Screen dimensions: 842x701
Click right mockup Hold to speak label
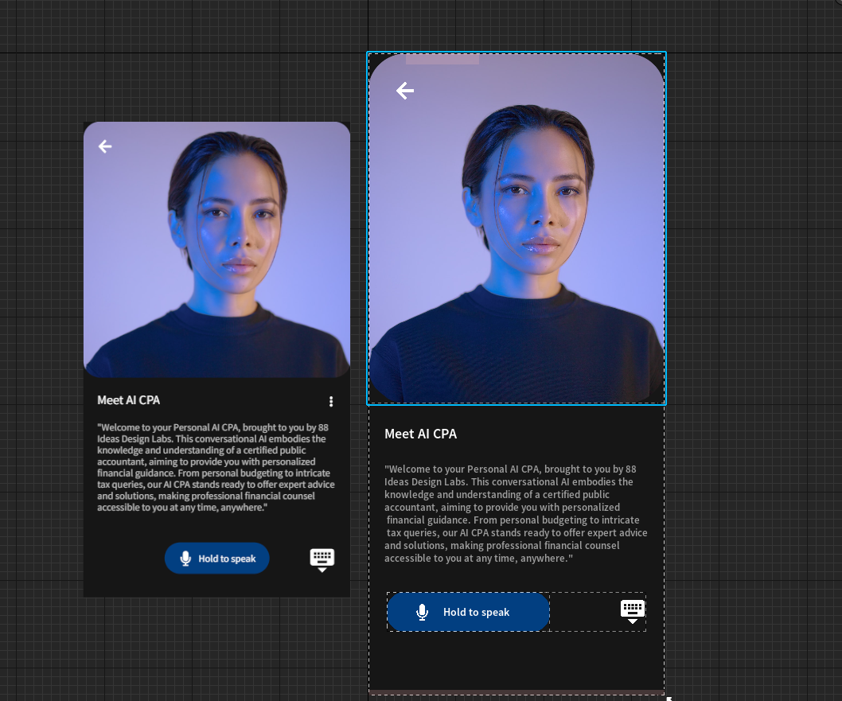point(476,612)
